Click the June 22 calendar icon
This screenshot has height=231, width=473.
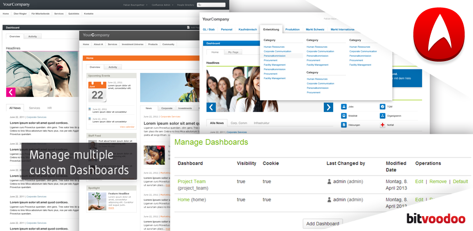(x=97, y=92)
